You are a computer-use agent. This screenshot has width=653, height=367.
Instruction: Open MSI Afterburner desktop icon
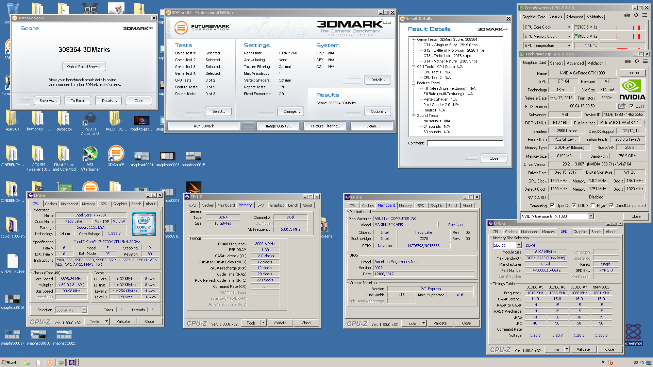[x=90, y=159]
